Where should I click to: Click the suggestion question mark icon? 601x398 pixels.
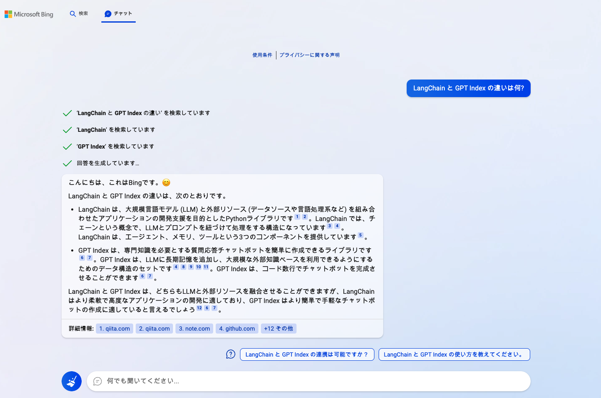tap(230, 354)
